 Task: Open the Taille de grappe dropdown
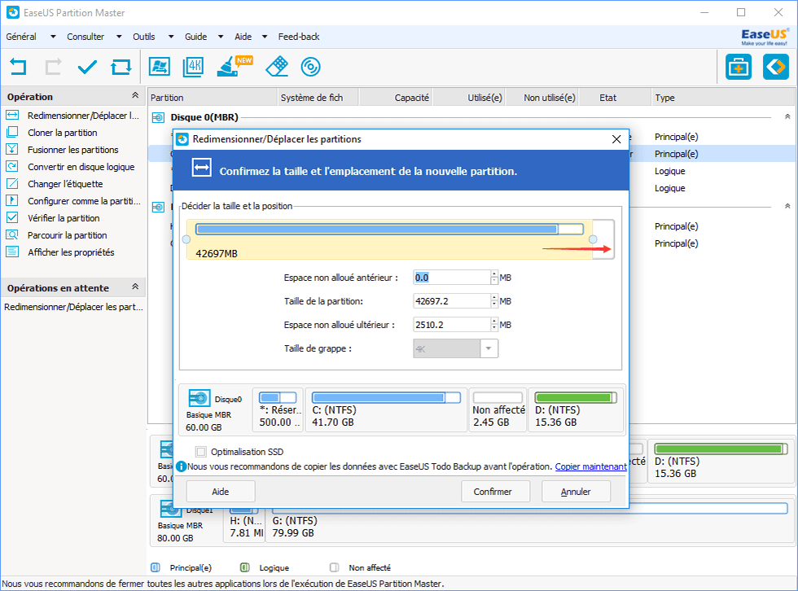tap(489, 348)
